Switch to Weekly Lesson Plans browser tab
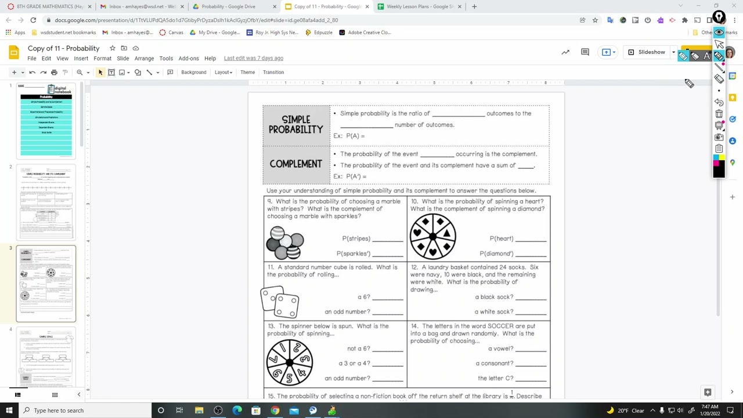Screen dimensions: 743x418 (417, 6)
